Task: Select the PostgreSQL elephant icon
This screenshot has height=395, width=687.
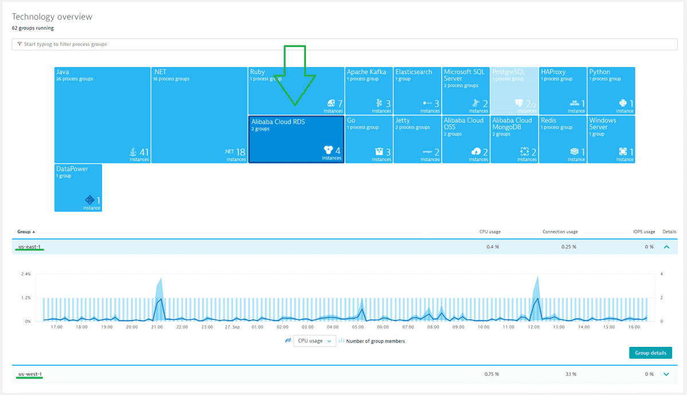Action: [518, 102]
